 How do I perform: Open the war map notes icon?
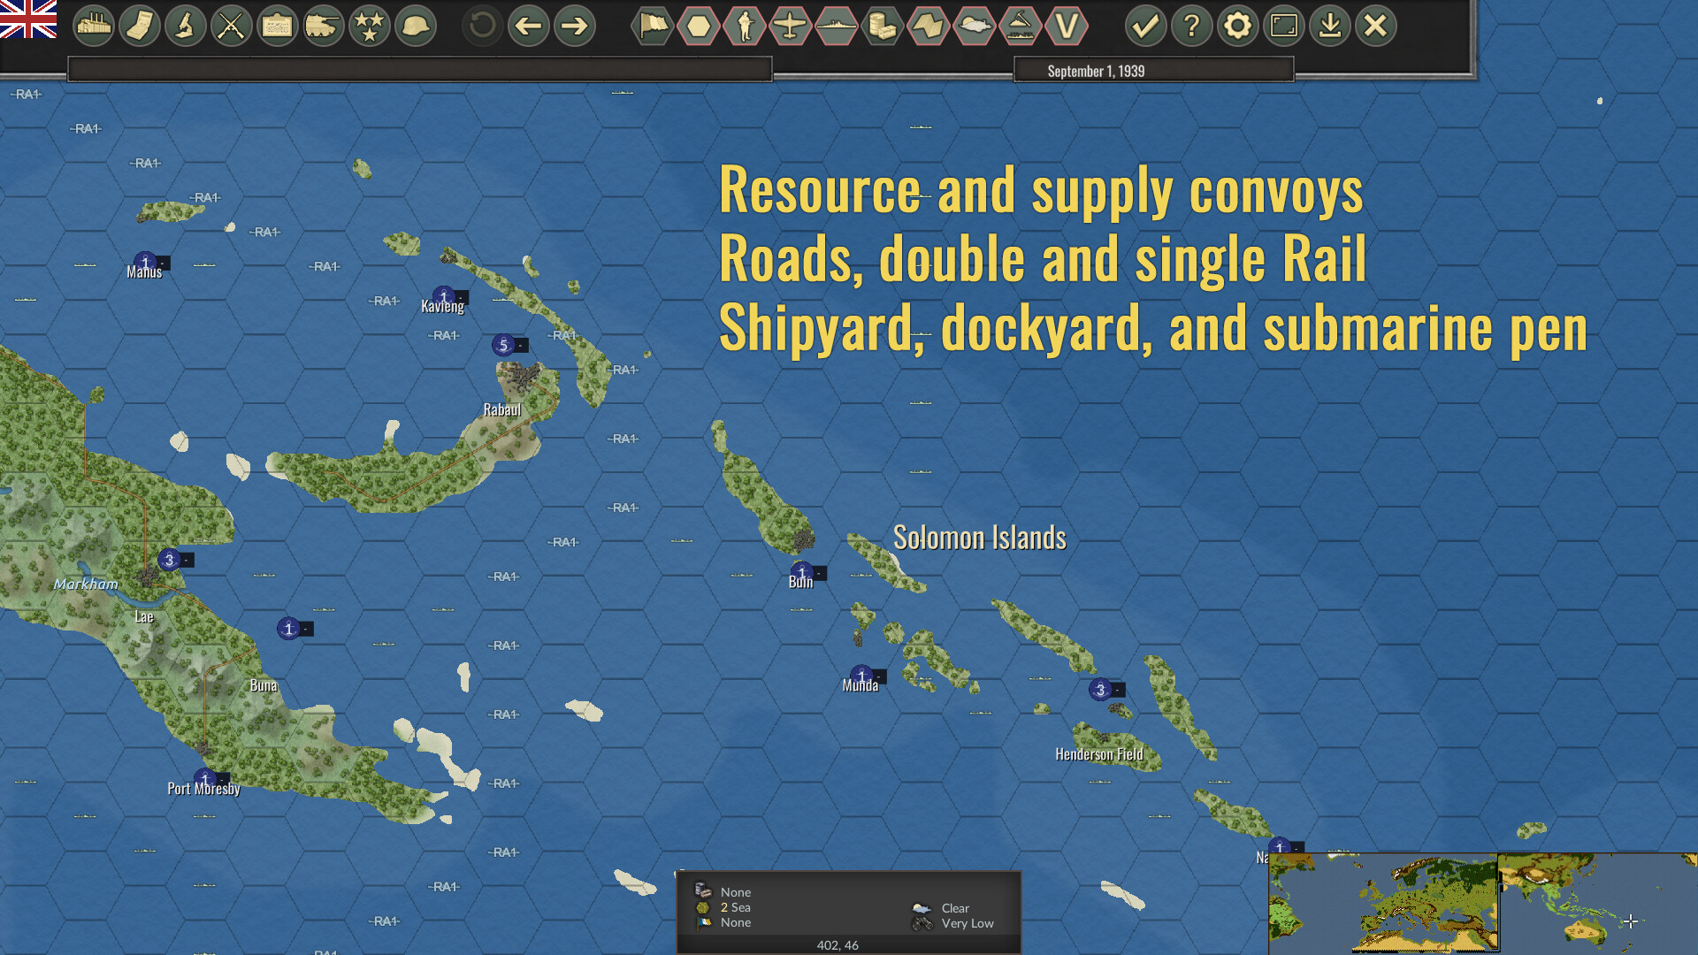point(278,27)
